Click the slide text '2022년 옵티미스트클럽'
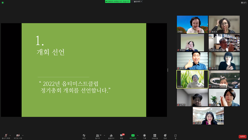This screenshot has width=248, height=140. click(x=71, y=84)
